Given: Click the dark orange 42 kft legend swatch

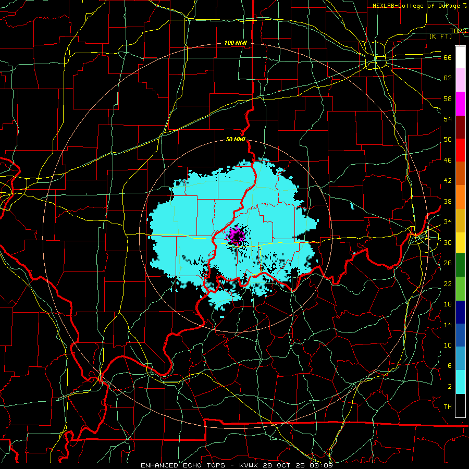Looking at the screenshot, I should point(460,173).
